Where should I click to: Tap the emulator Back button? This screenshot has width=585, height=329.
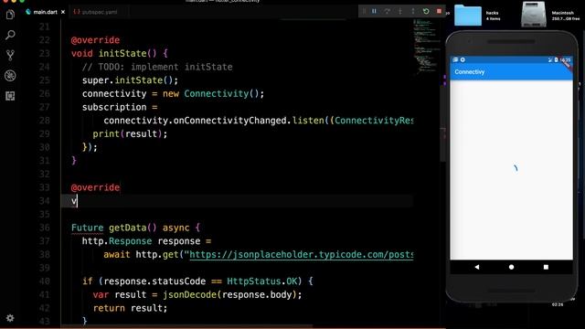tap(477, 267)
